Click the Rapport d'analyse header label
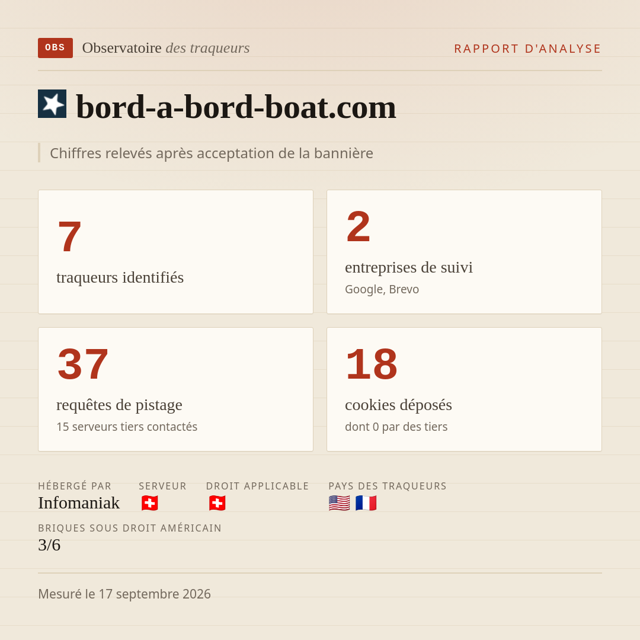The image size is (640, 640). pos(528,49)
